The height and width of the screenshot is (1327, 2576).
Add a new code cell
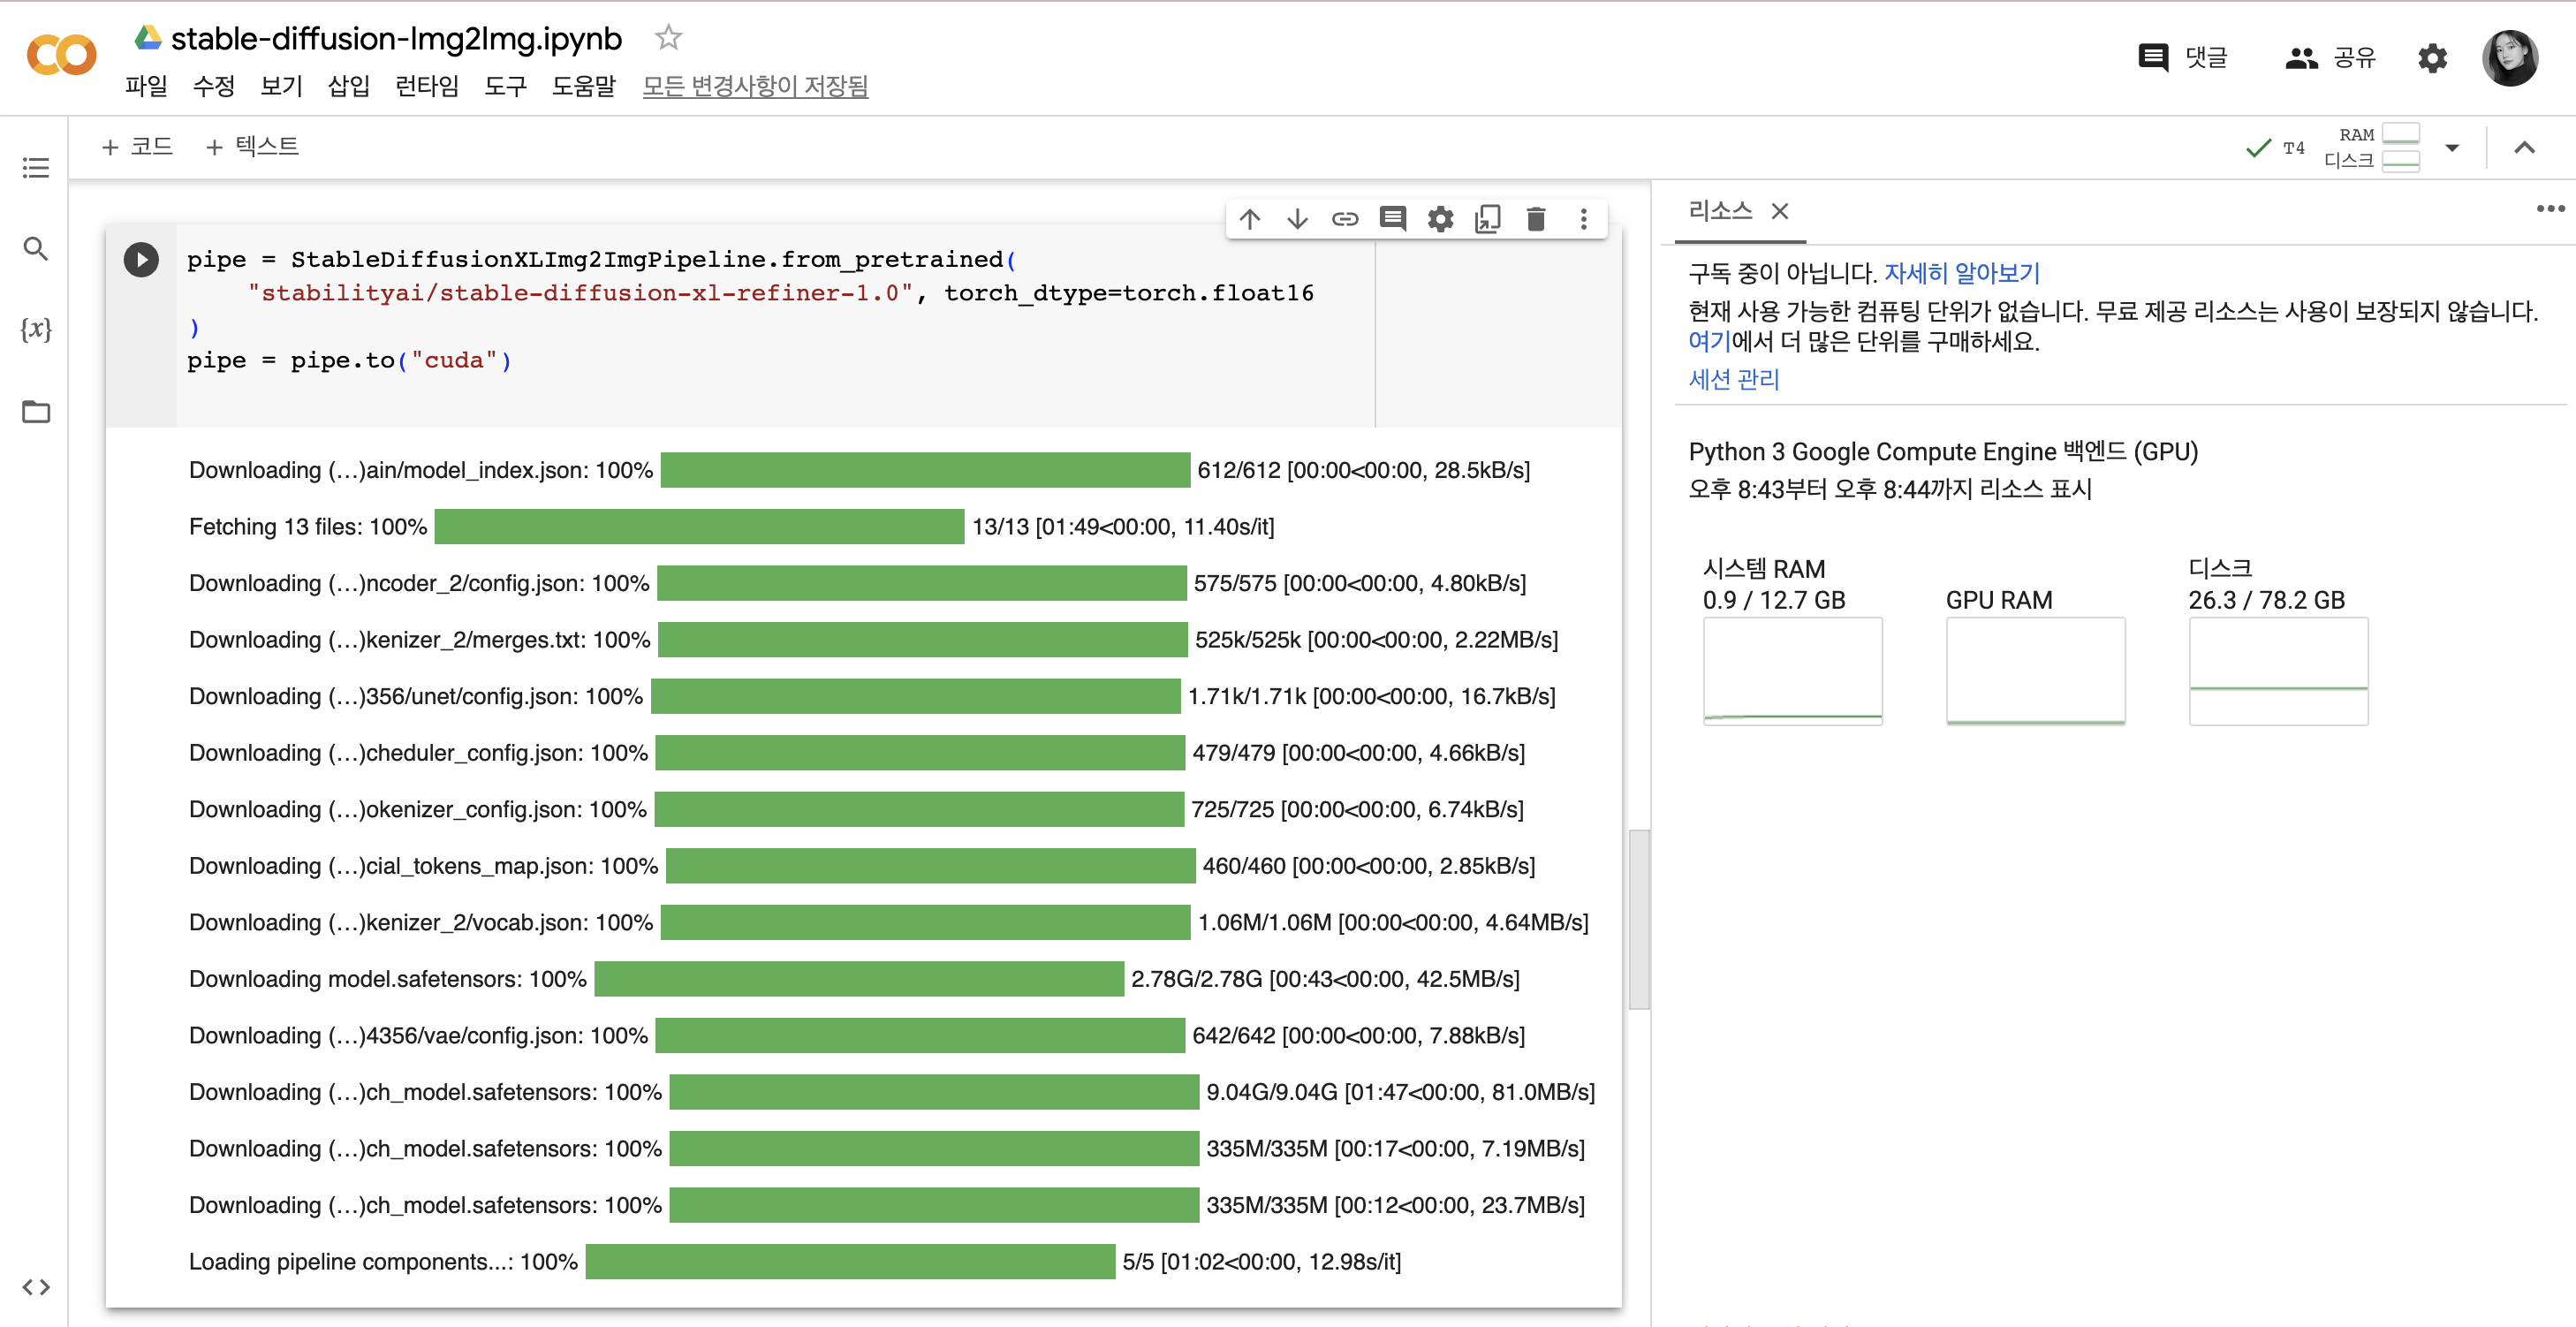click(x=137, y=147)
